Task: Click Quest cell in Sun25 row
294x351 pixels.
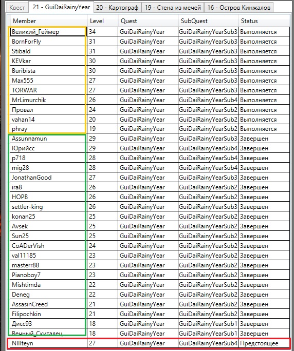Action: click(148, 236)
